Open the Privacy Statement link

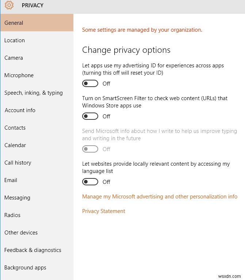pyautogui.click(x=104, y=211)
